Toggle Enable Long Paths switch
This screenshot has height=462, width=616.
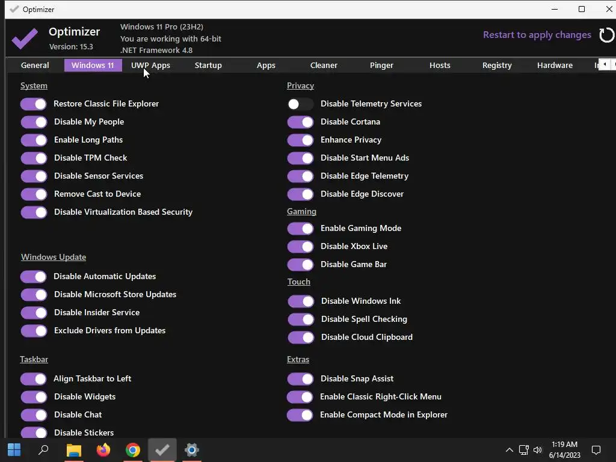(x=34, y=140)
